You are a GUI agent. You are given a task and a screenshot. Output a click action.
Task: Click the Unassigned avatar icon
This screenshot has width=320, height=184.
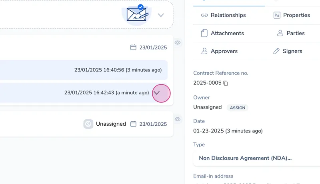click(x=88, y=124)
